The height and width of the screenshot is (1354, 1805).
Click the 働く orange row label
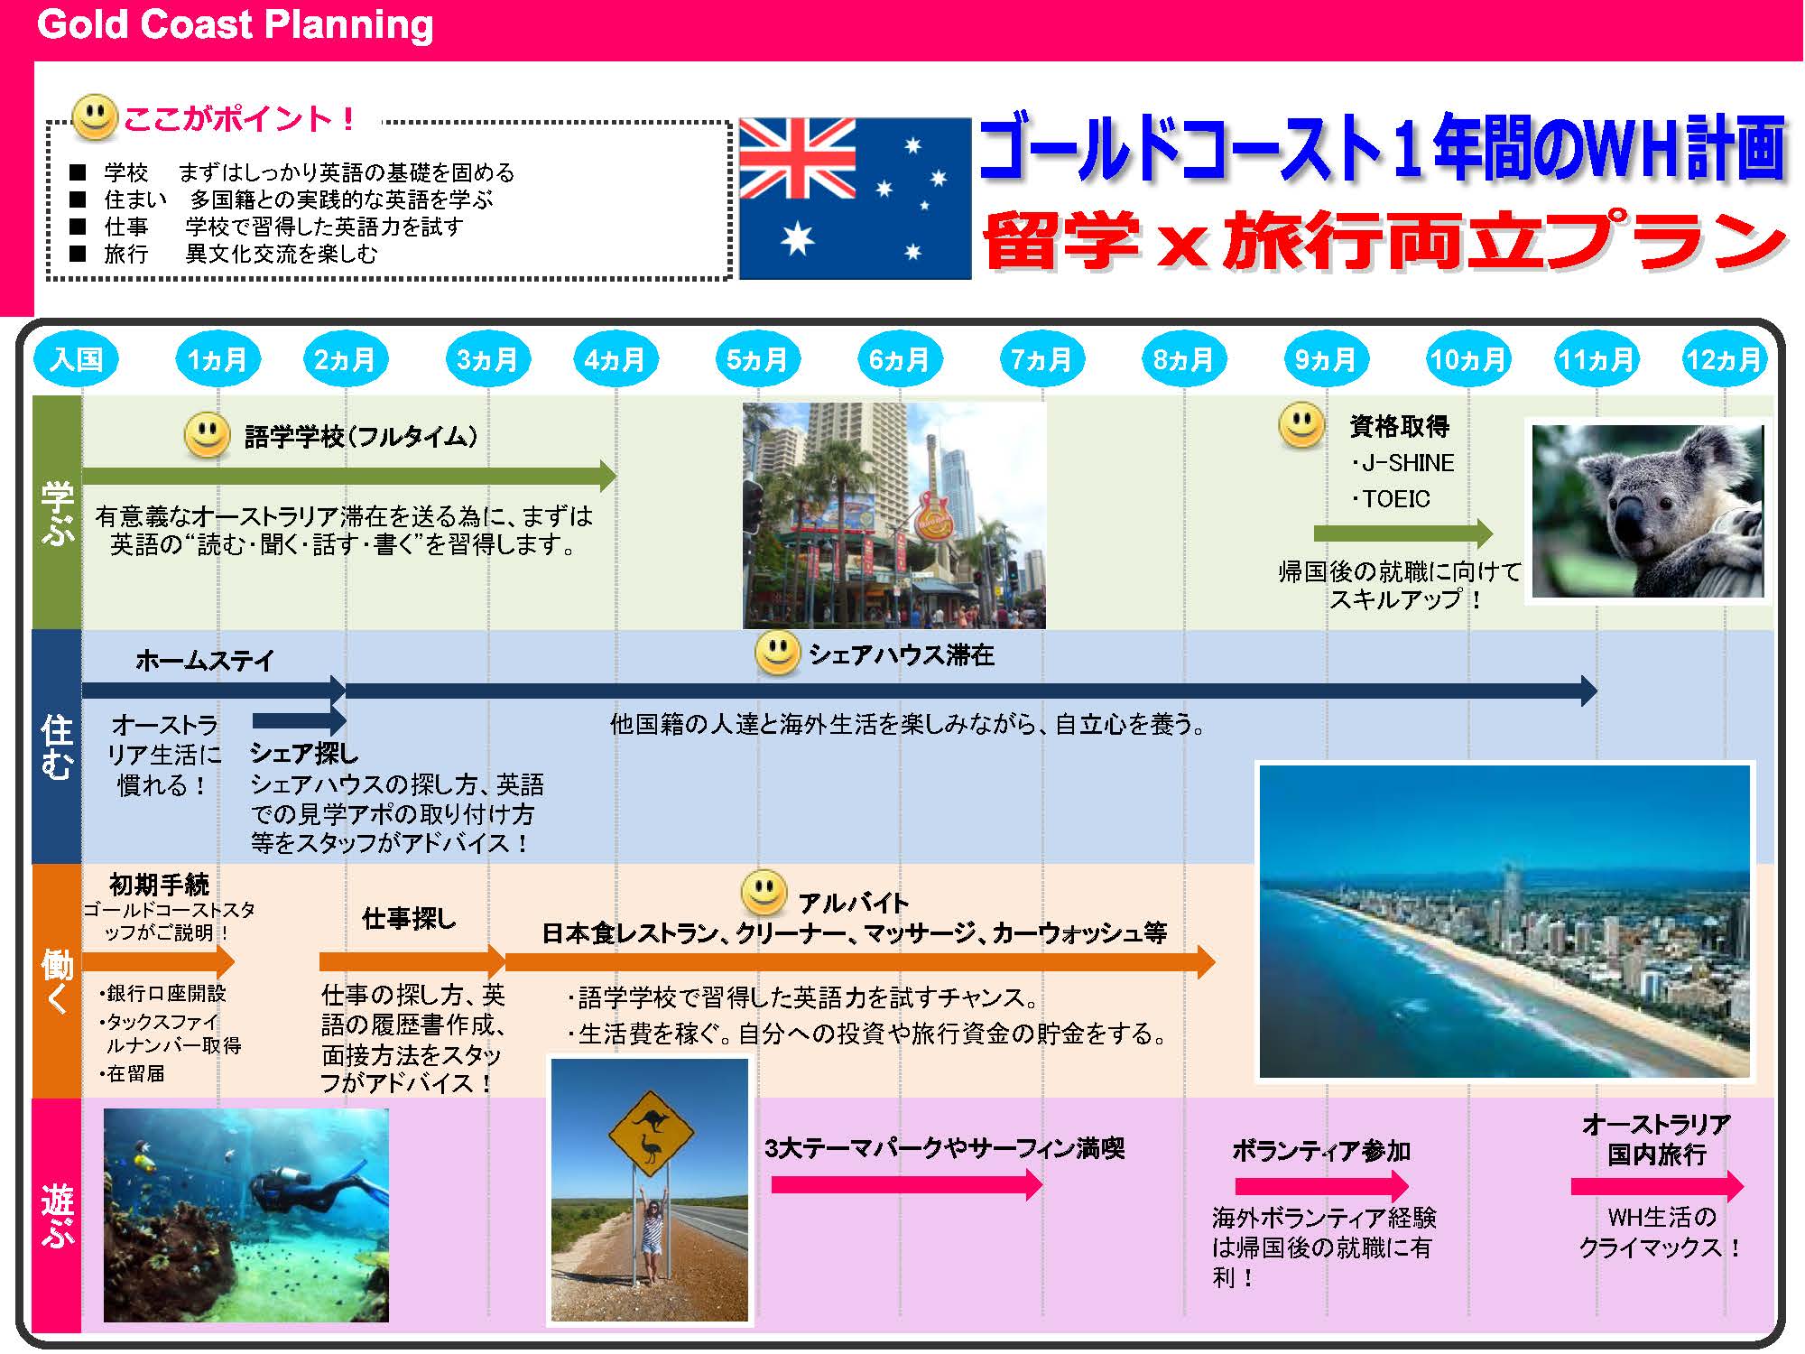point(56,980)
